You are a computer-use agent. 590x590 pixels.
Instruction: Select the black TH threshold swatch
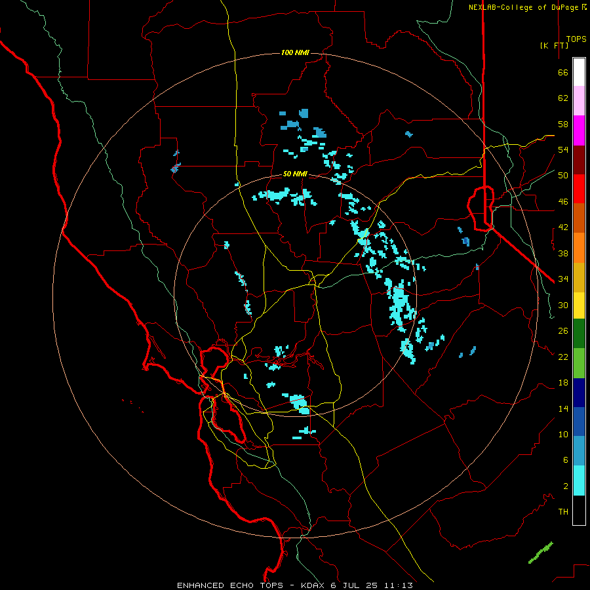pyautogui.click(x=579, y=510)
